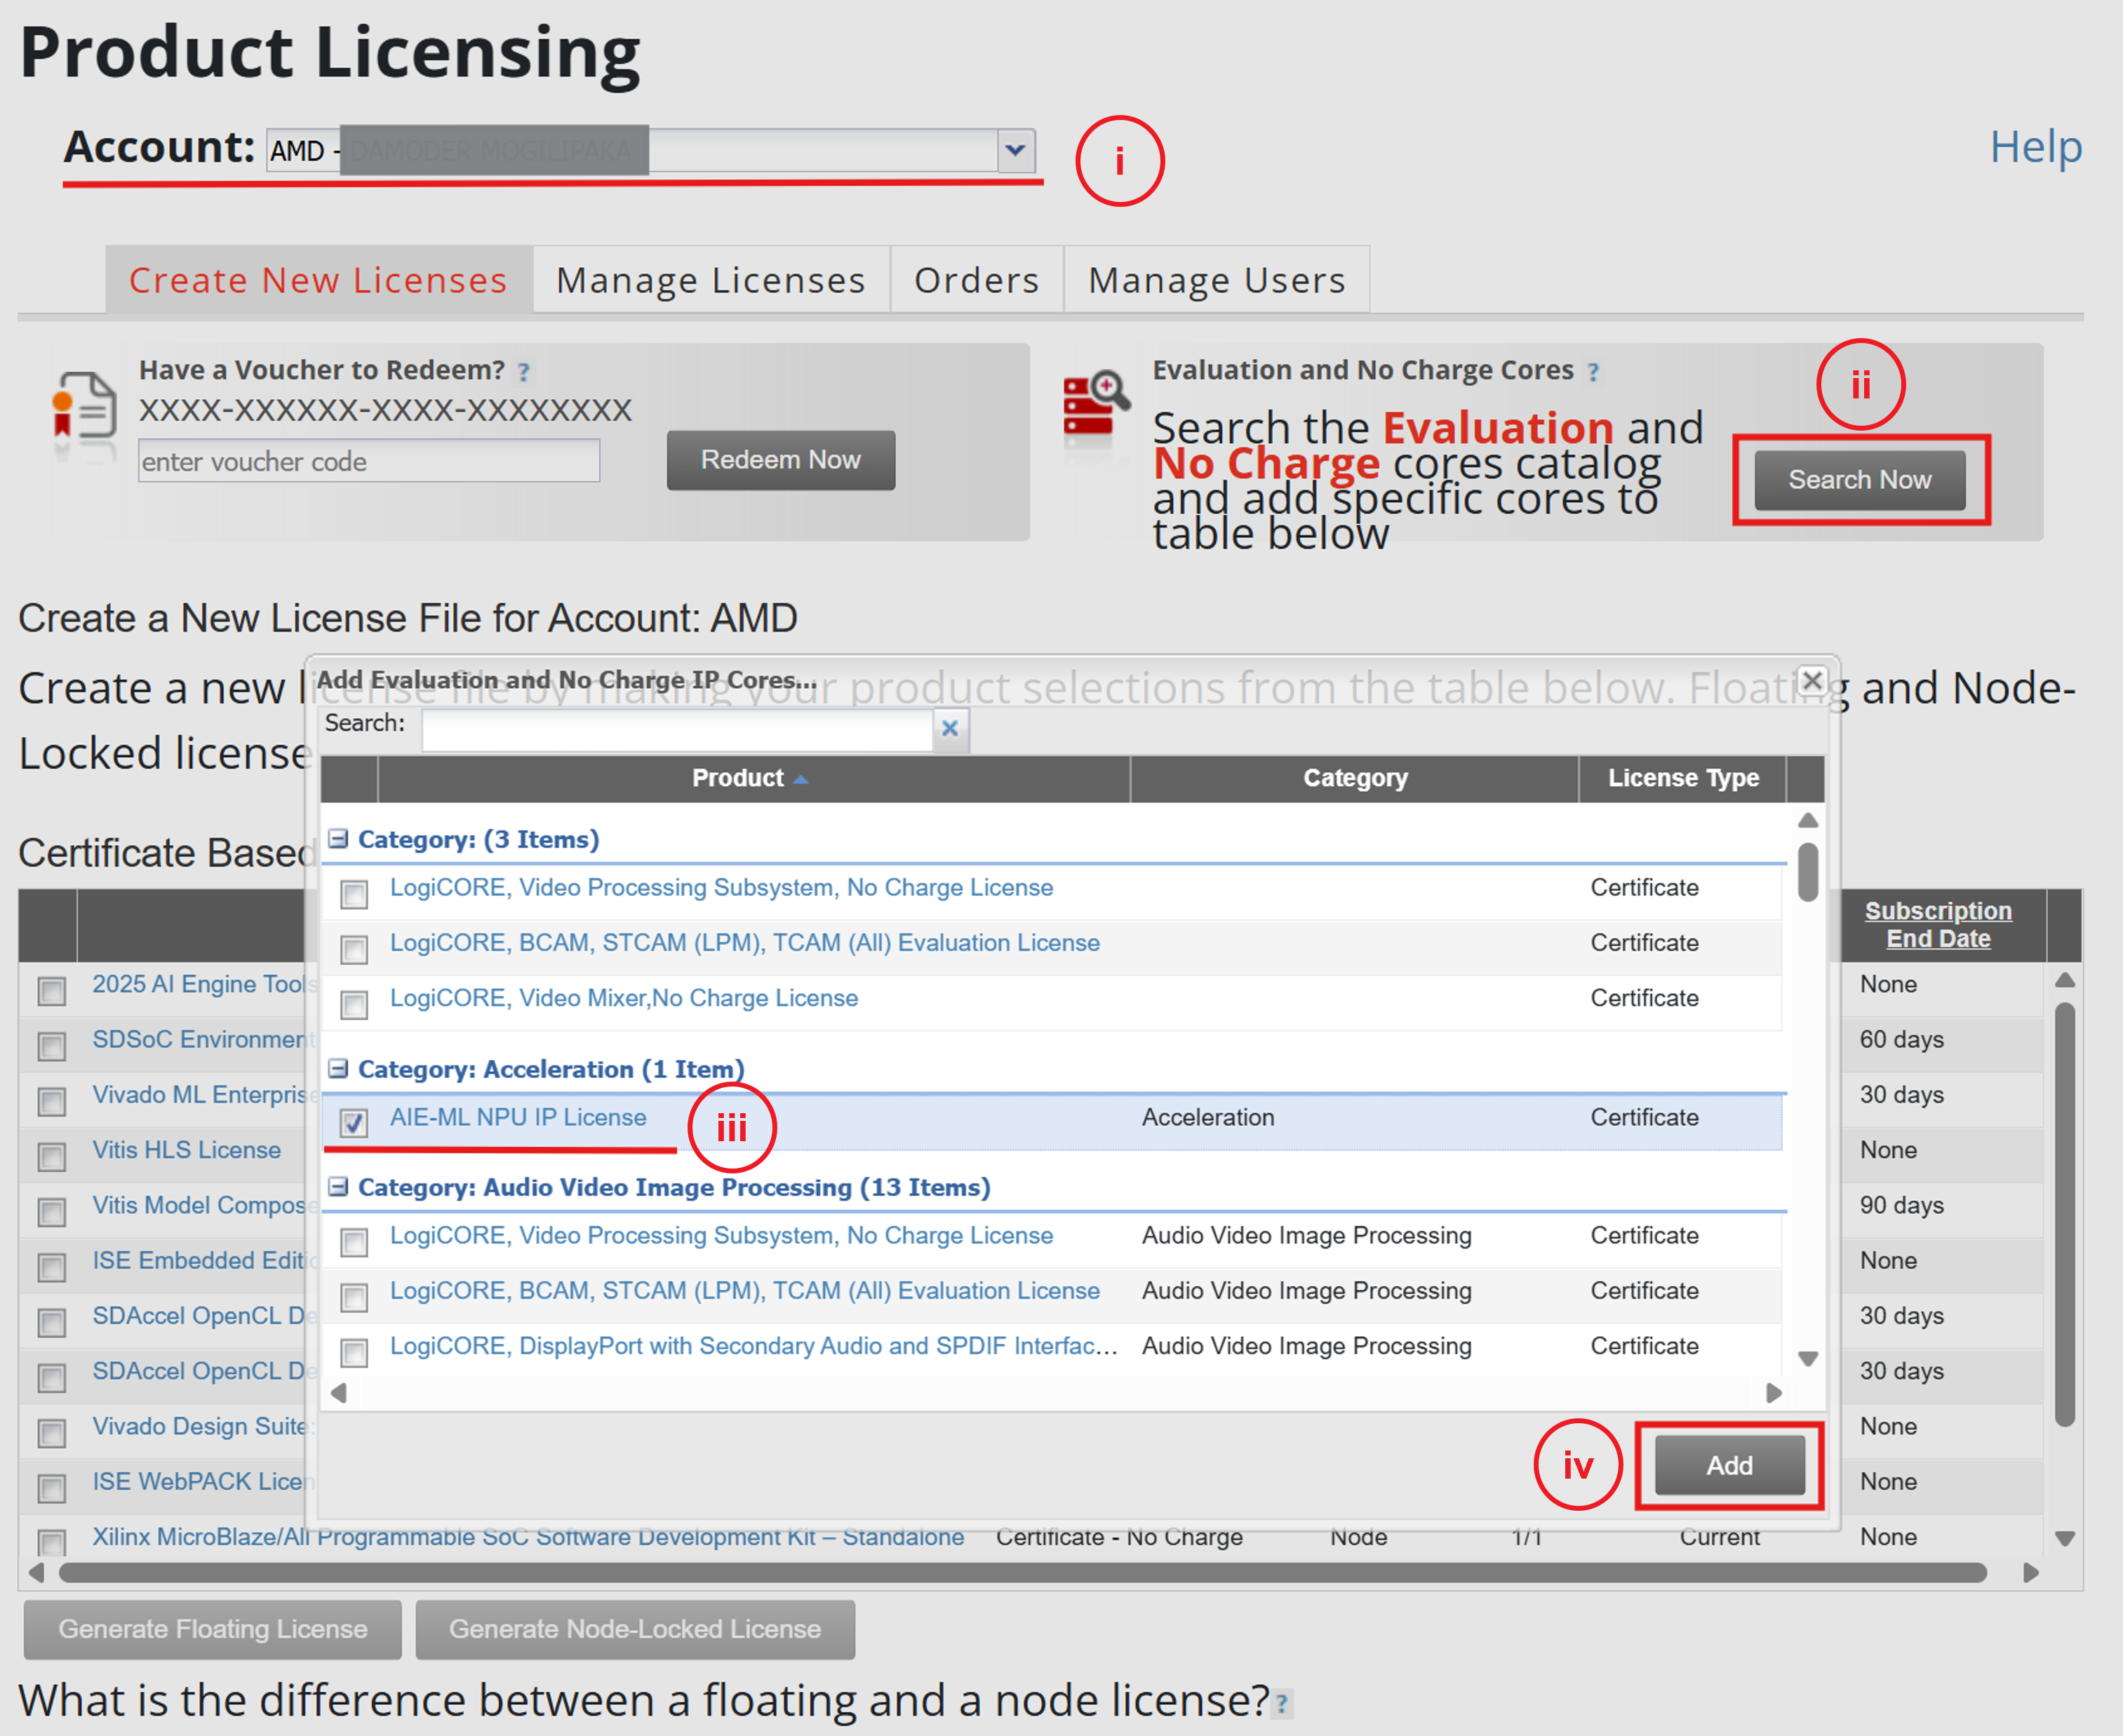Image resolution: width=2123 pixels, height=1736 pixels.
Task: Click help icon beside Evaluation and No Charge Cores
Action: (1593, 373)
